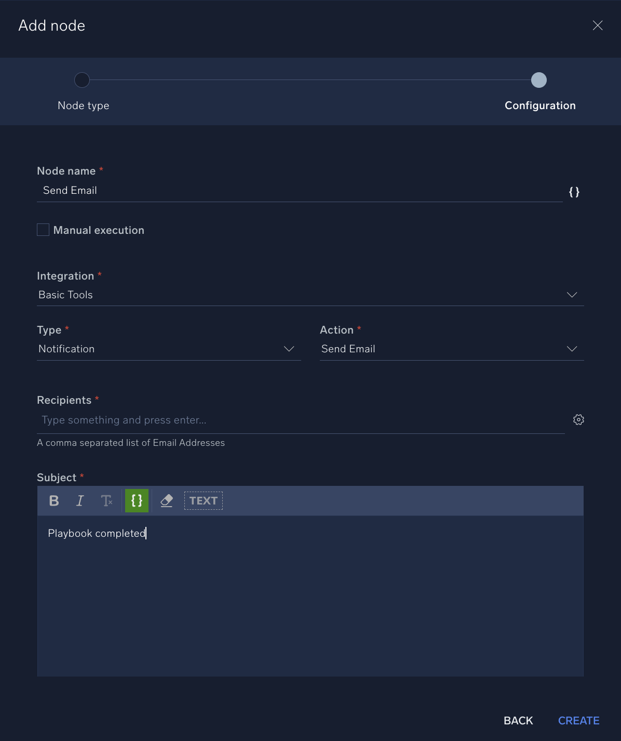Screen dimensions: 621x741
Task: Apply bold formatting to the subject
Action: coord(53,500)
